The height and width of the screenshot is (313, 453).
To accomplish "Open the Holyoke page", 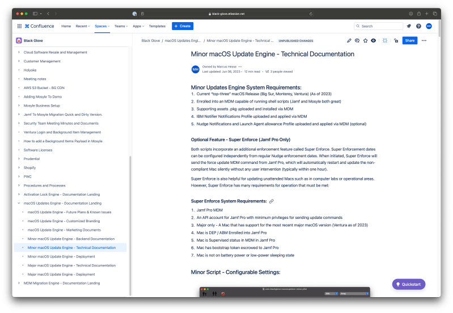I will pos(30,70).
